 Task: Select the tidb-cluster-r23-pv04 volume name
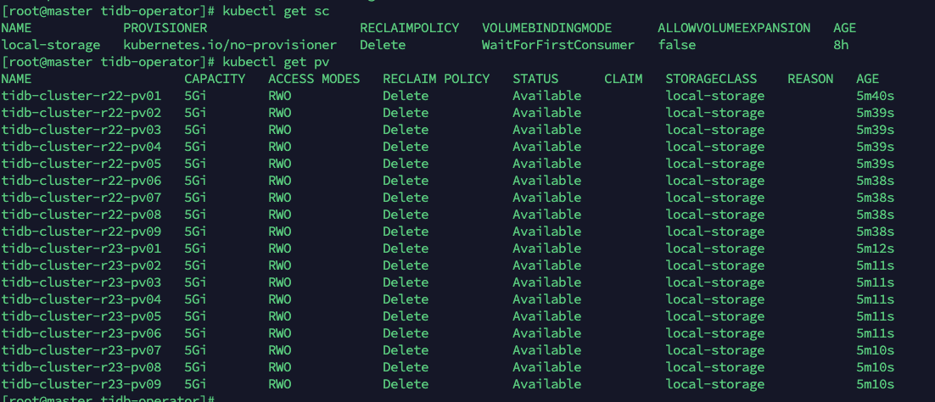81,299
